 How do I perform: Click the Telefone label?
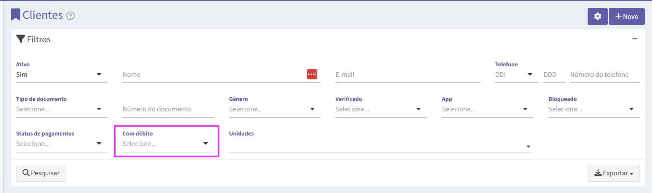(506, 64)
